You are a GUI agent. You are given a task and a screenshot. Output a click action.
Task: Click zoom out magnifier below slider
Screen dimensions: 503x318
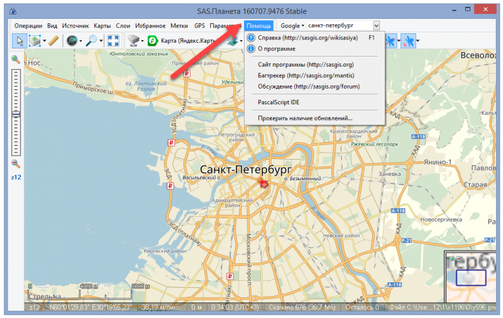tap(15, 164)
